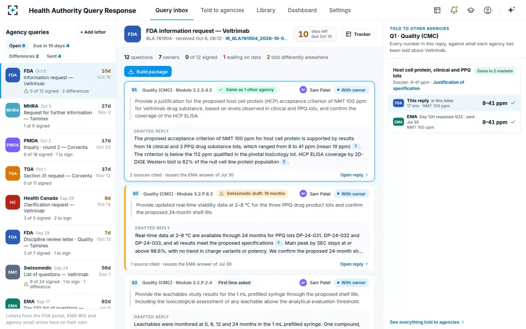This screenshot has height=329, width=526.
Task: Open With owner status on question 01
Action: [351, 90]
